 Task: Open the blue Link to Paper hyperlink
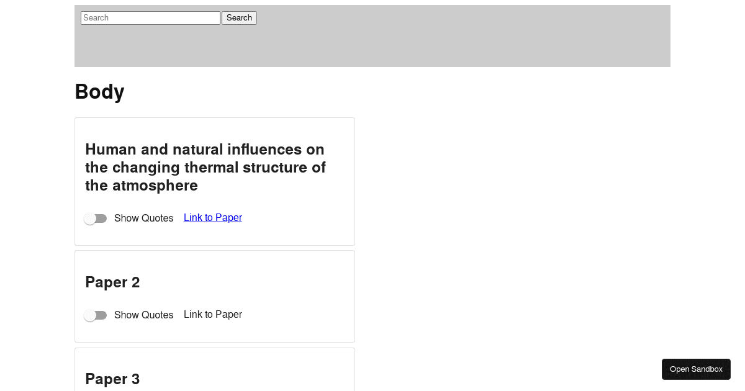click(213, 218)
